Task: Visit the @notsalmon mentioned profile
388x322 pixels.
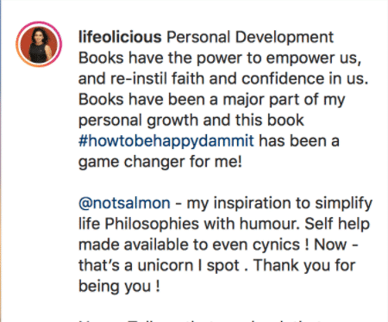Action: [124, 203]
